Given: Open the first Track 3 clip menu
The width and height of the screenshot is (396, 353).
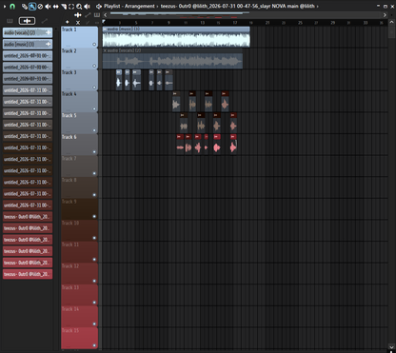Looking at the screenshot, I should (119, 72).
